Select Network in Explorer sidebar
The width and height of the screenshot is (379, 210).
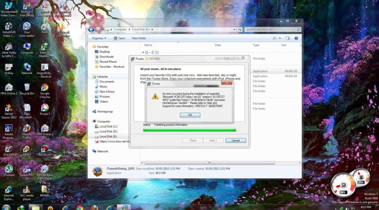click(102, 151)
